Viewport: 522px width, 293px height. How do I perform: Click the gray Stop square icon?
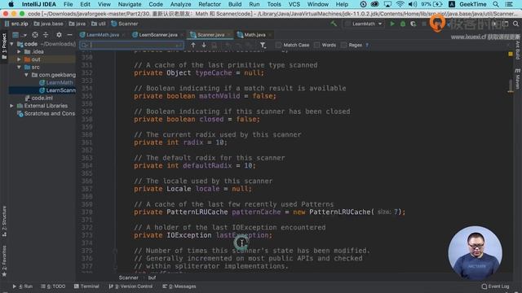point(424,24)
